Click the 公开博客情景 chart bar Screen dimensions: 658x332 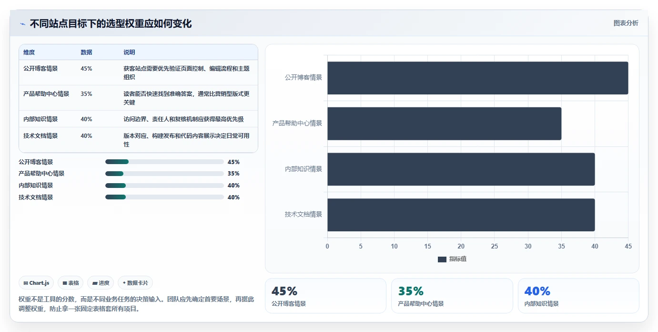click(x=477, y=78)
